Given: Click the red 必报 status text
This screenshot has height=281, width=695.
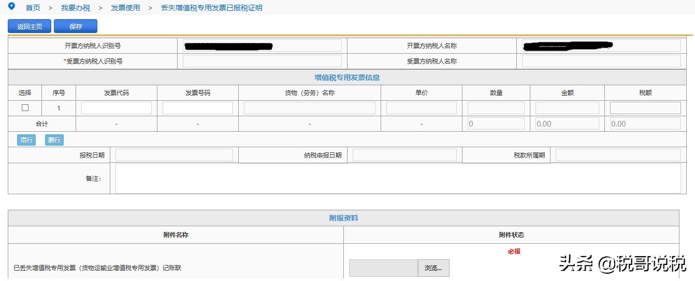Looking at the screenshot, I should click(x=514, y=252).
